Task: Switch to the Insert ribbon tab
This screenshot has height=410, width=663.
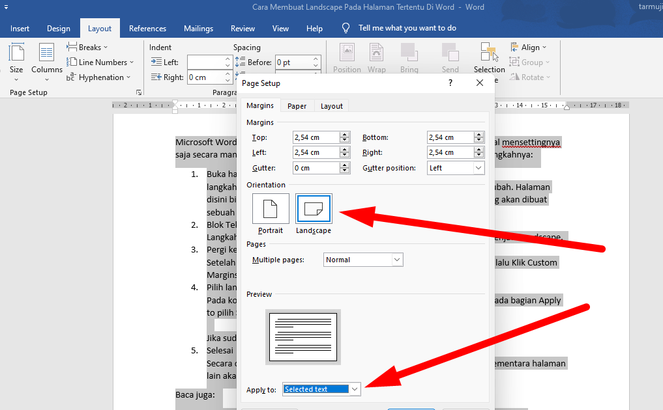Action: pyautogui.click(x=20, y=28)
